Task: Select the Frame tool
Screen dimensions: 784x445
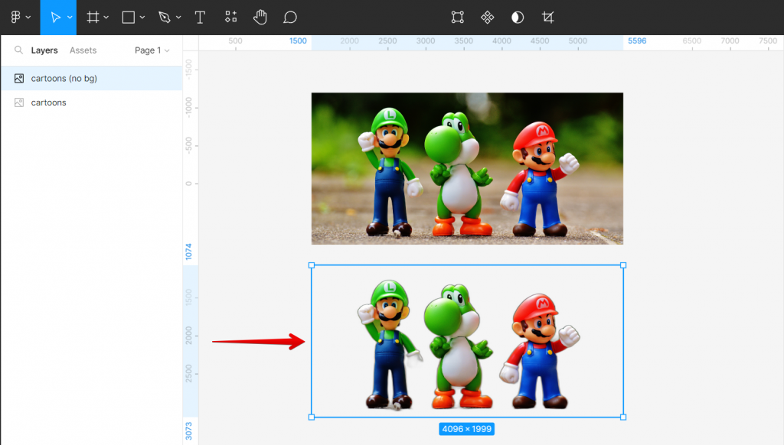Action: (93, 17)
